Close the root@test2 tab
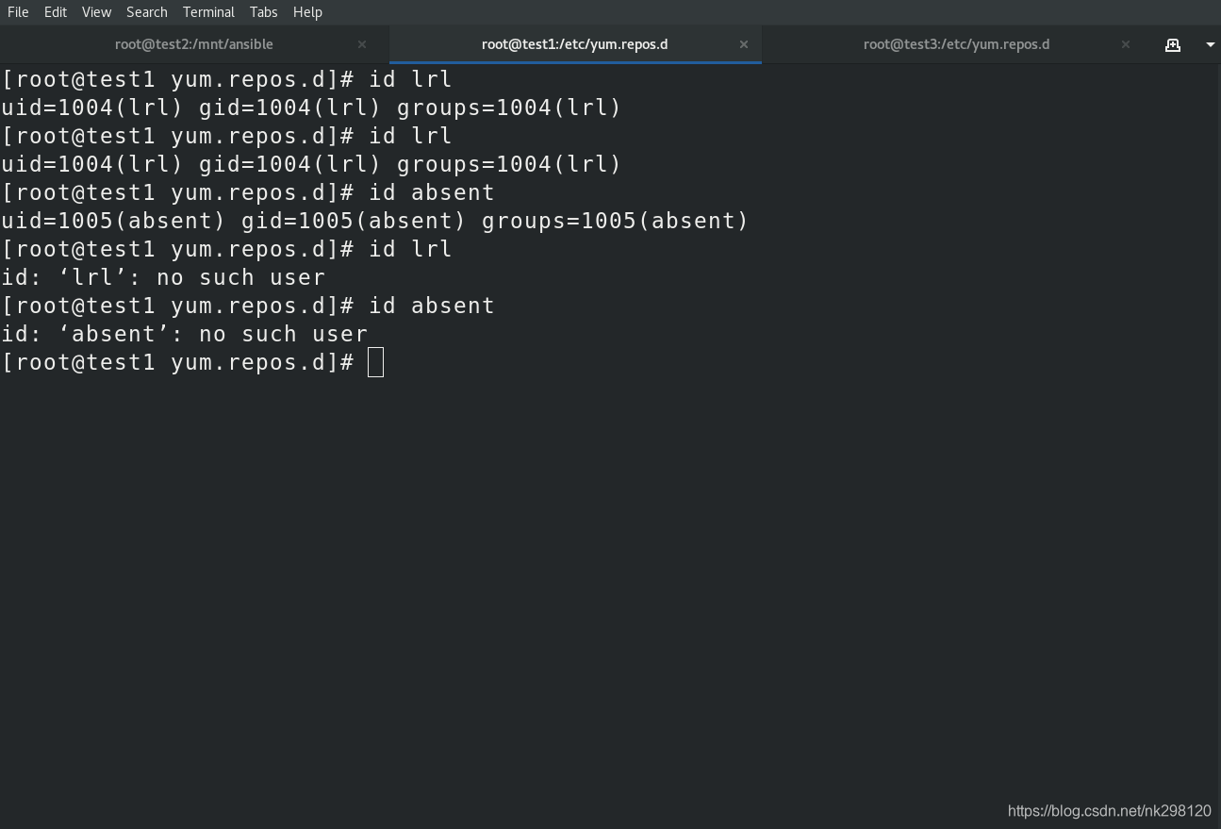 [x=362, y=44]
